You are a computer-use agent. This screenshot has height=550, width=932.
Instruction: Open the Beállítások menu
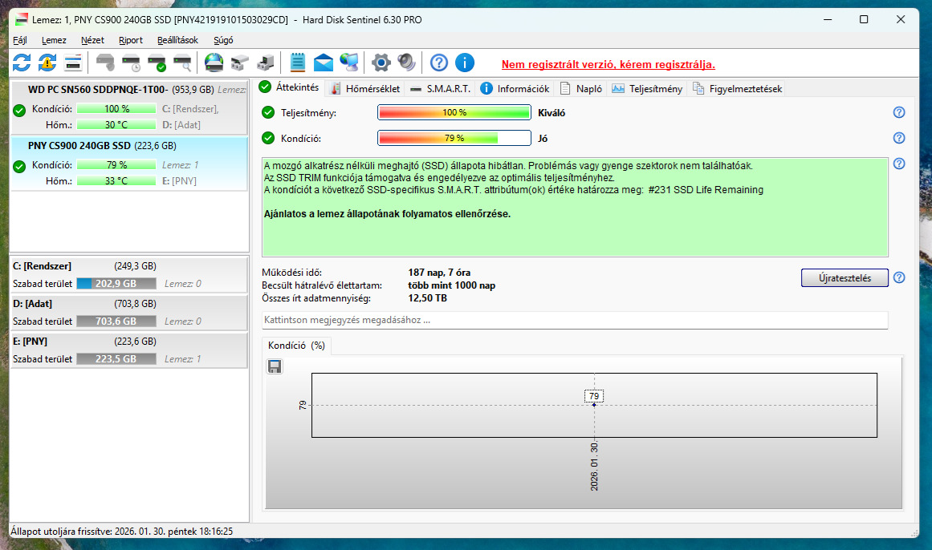177,40
